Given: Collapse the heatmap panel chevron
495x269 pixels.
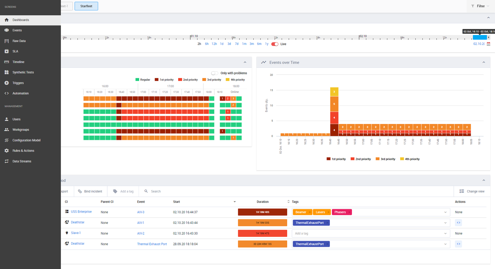Looking at the screenshot, I should coord(245,62).
